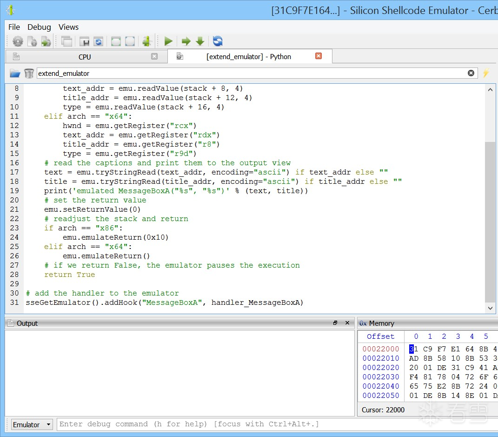Click the blue circular arrows restart icon
The image size is (498, 437).
click(x=218, y=41)
